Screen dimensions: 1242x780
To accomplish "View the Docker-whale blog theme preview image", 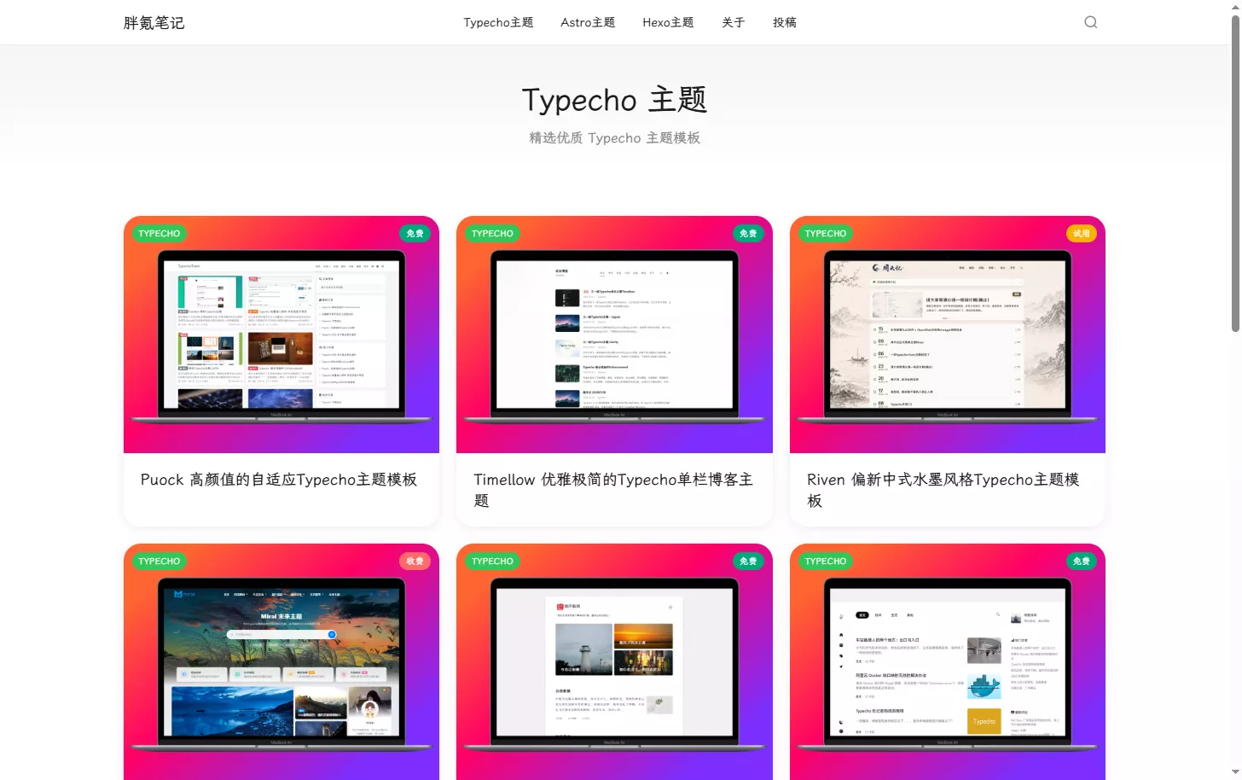I will [948, 661].
